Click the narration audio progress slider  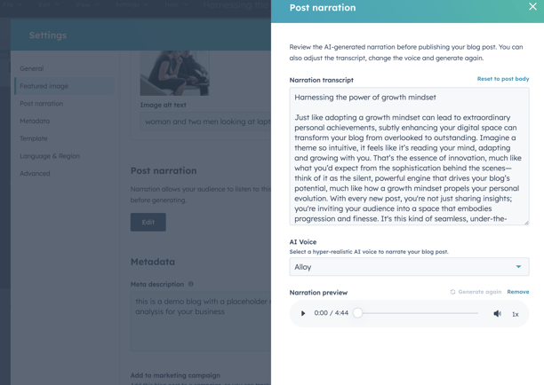(418, 313)
